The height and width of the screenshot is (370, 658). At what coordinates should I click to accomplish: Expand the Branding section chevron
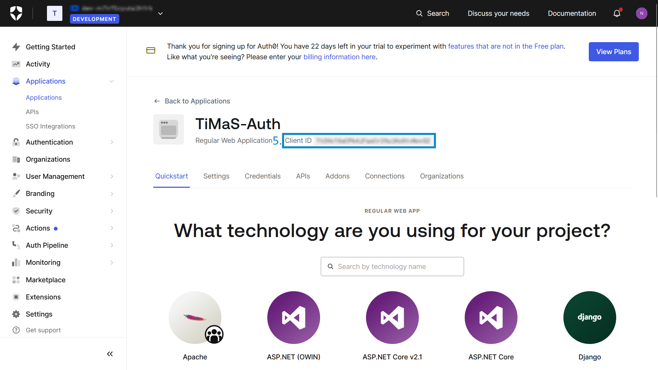tap(112, 194)
